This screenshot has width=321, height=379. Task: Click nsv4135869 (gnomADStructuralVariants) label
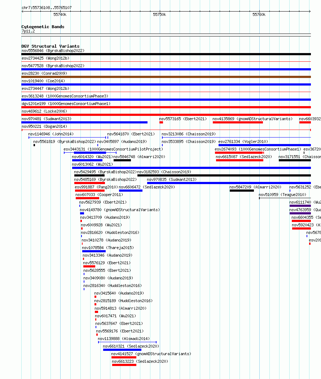click(252, 119)
